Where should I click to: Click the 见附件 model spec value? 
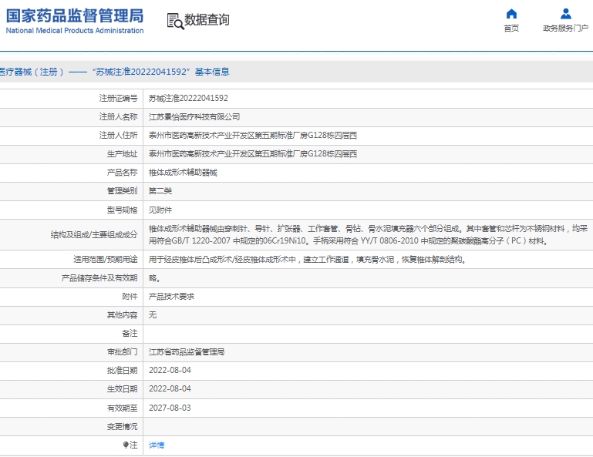[x=160, y=210]
